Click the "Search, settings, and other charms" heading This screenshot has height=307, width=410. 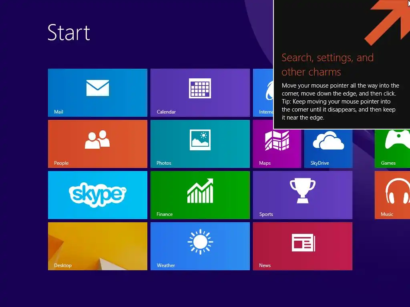328,64
